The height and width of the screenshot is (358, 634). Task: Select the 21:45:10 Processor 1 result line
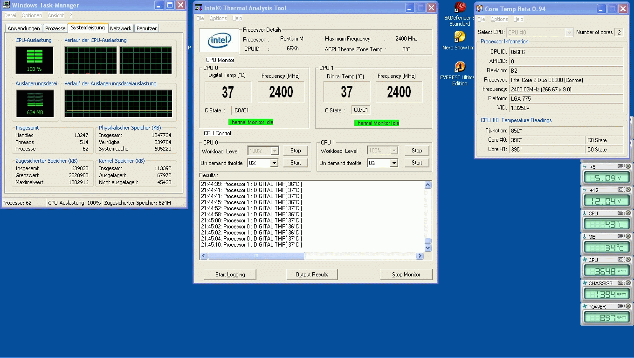pos(251,245)
